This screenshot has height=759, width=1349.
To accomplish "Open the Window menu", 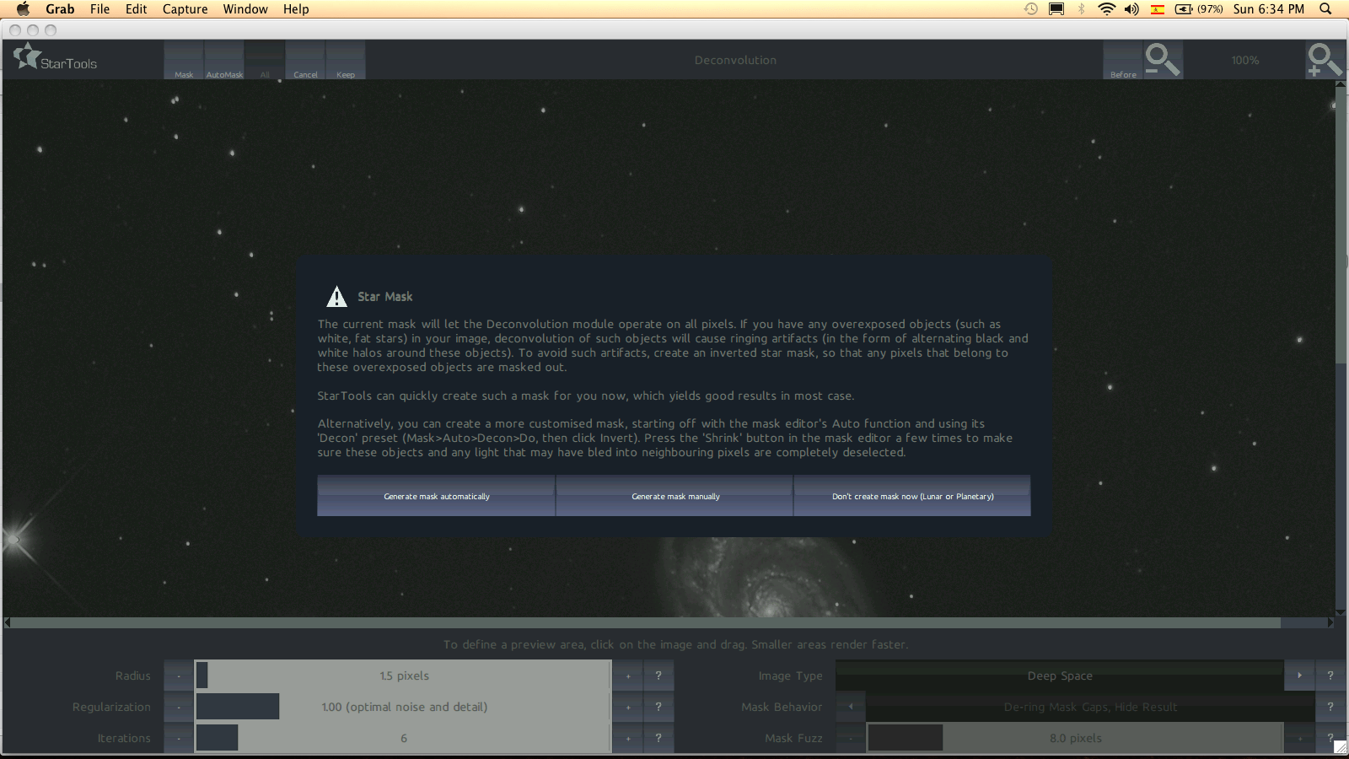I will point(245,9).
